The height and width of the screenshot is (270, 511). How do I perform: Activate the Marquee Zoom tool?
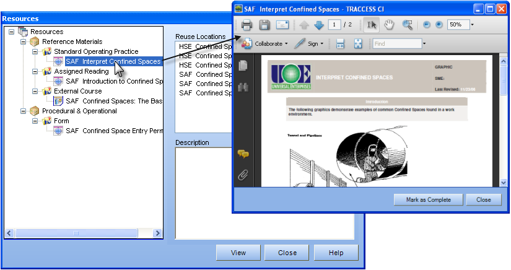coord(407,25)
